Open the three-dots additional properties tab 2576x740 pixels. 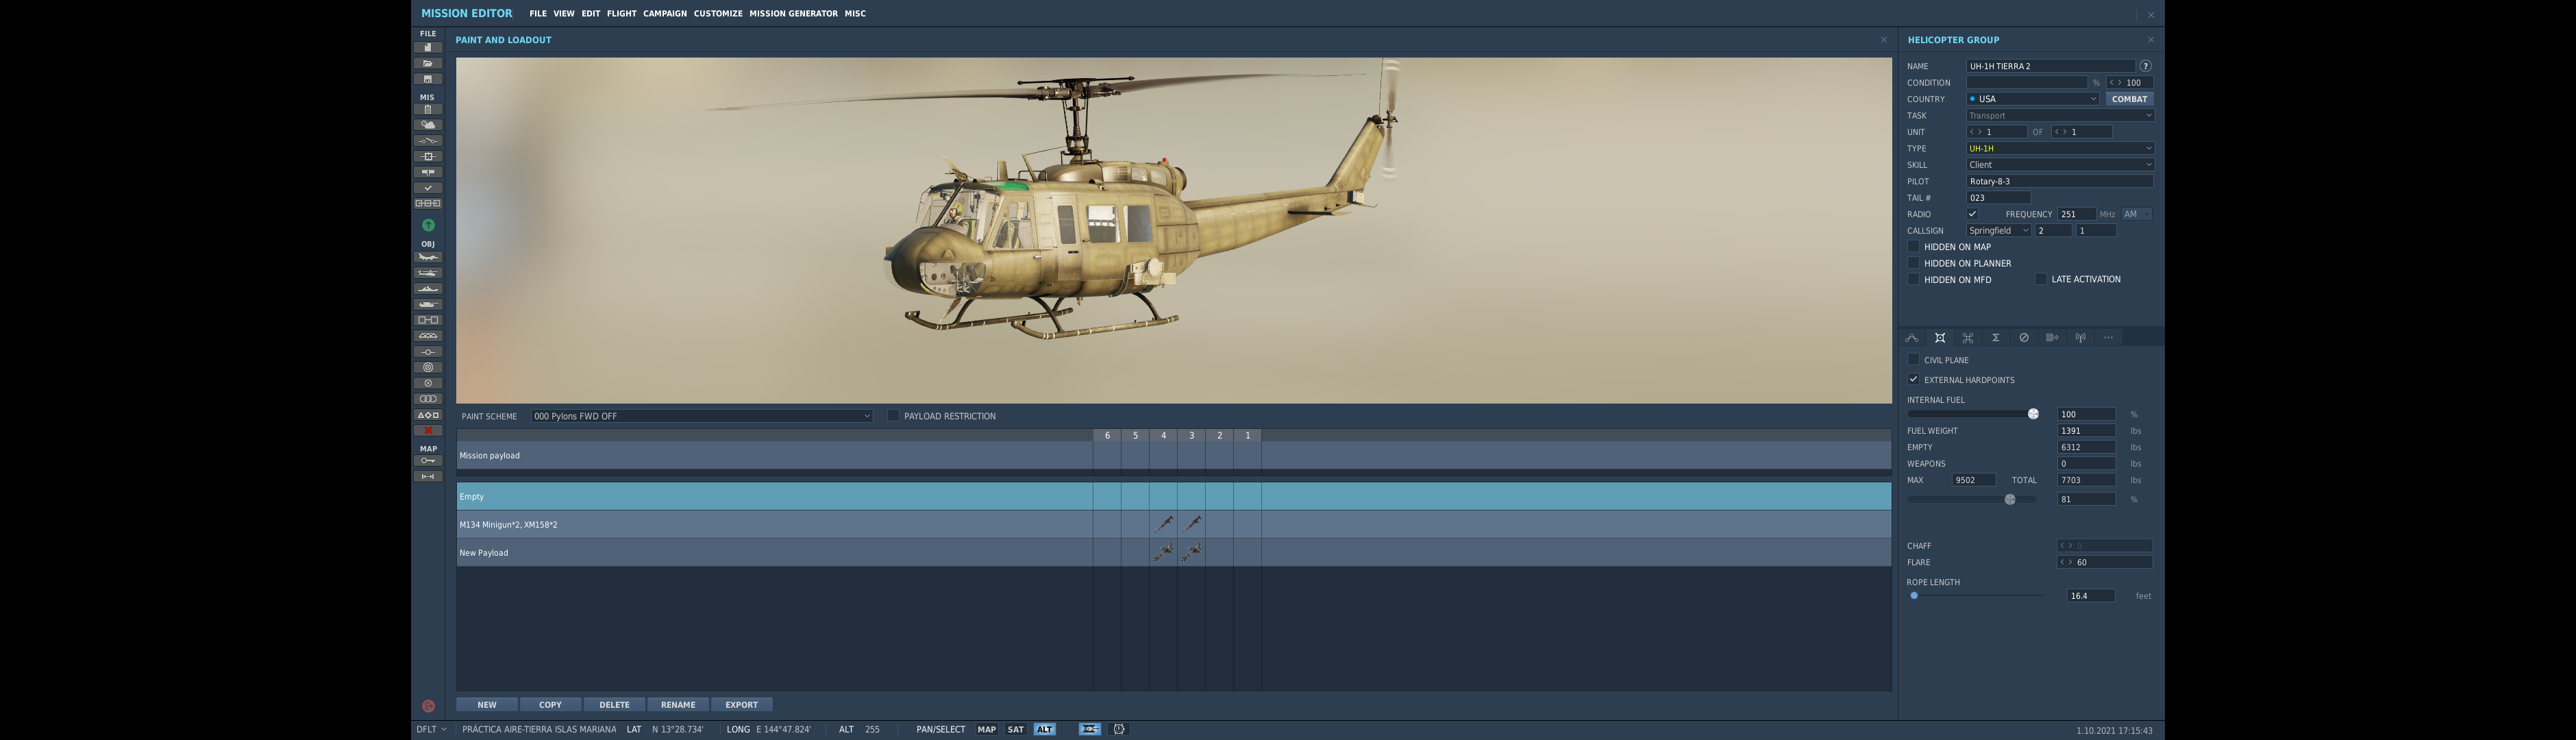pyautogui.click(x=2108, y=338)
